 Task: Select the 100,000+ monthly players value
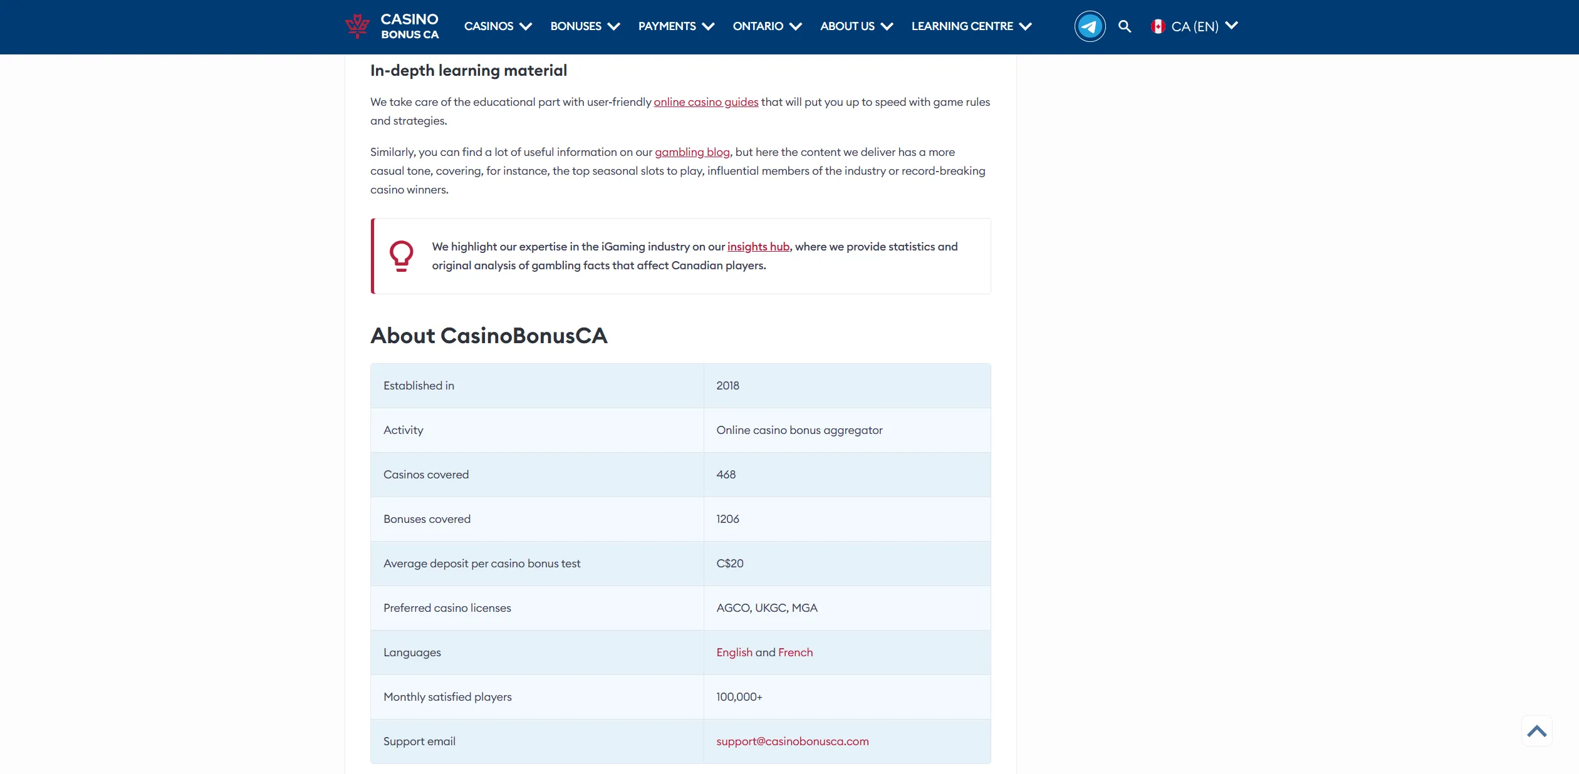pos(739,697)
